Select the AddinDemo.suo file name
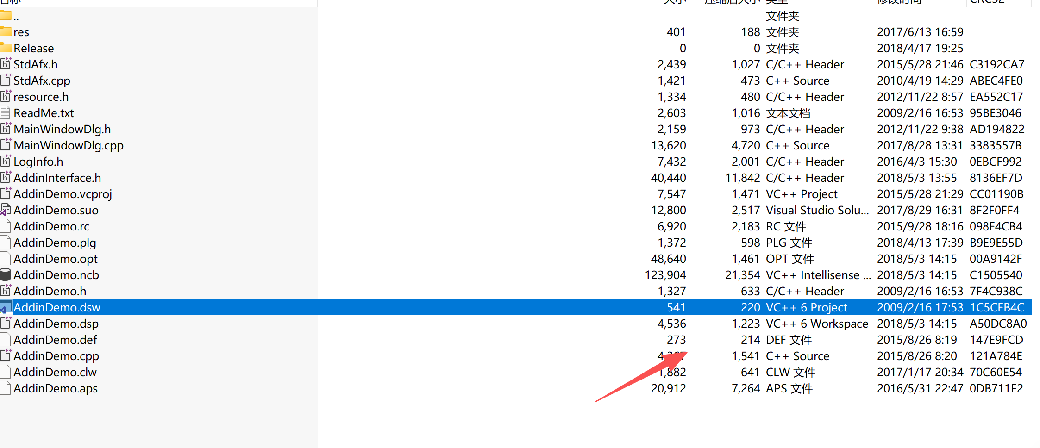1040x448 pixels. click(x=56, y=210)
